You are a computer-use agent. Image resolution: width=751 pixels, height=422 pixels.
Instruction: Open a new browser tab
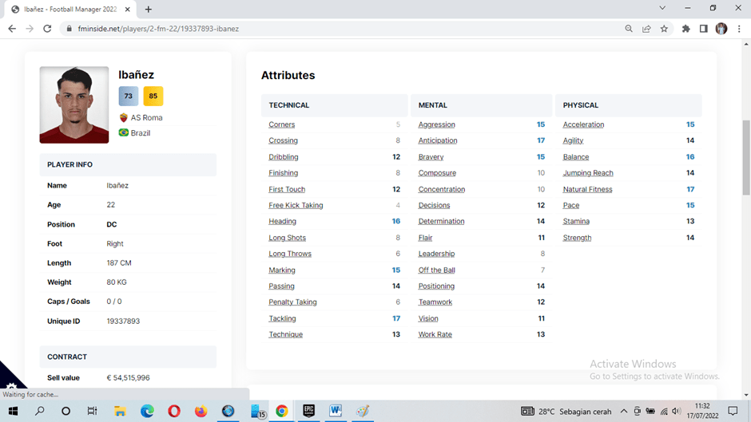coord(149,9)
